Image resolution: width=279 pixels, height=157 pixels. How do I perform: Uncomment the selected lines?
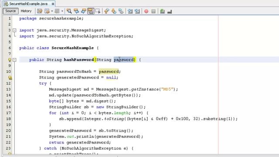pos(170,12)
